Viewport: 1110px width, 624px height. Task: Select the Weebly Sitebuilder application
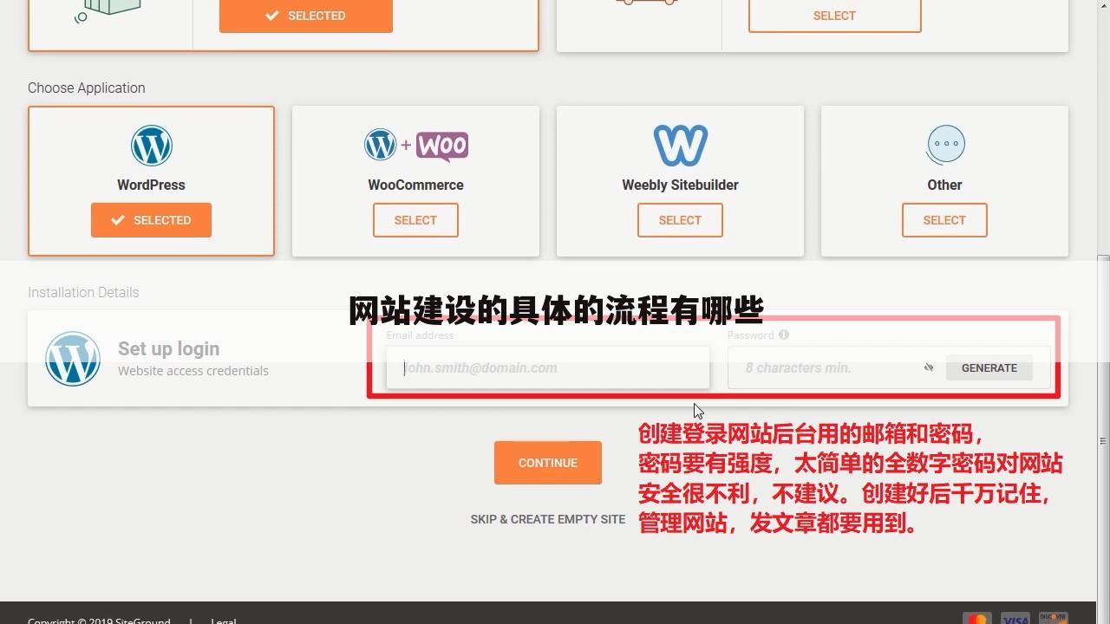tap(680, 220)
